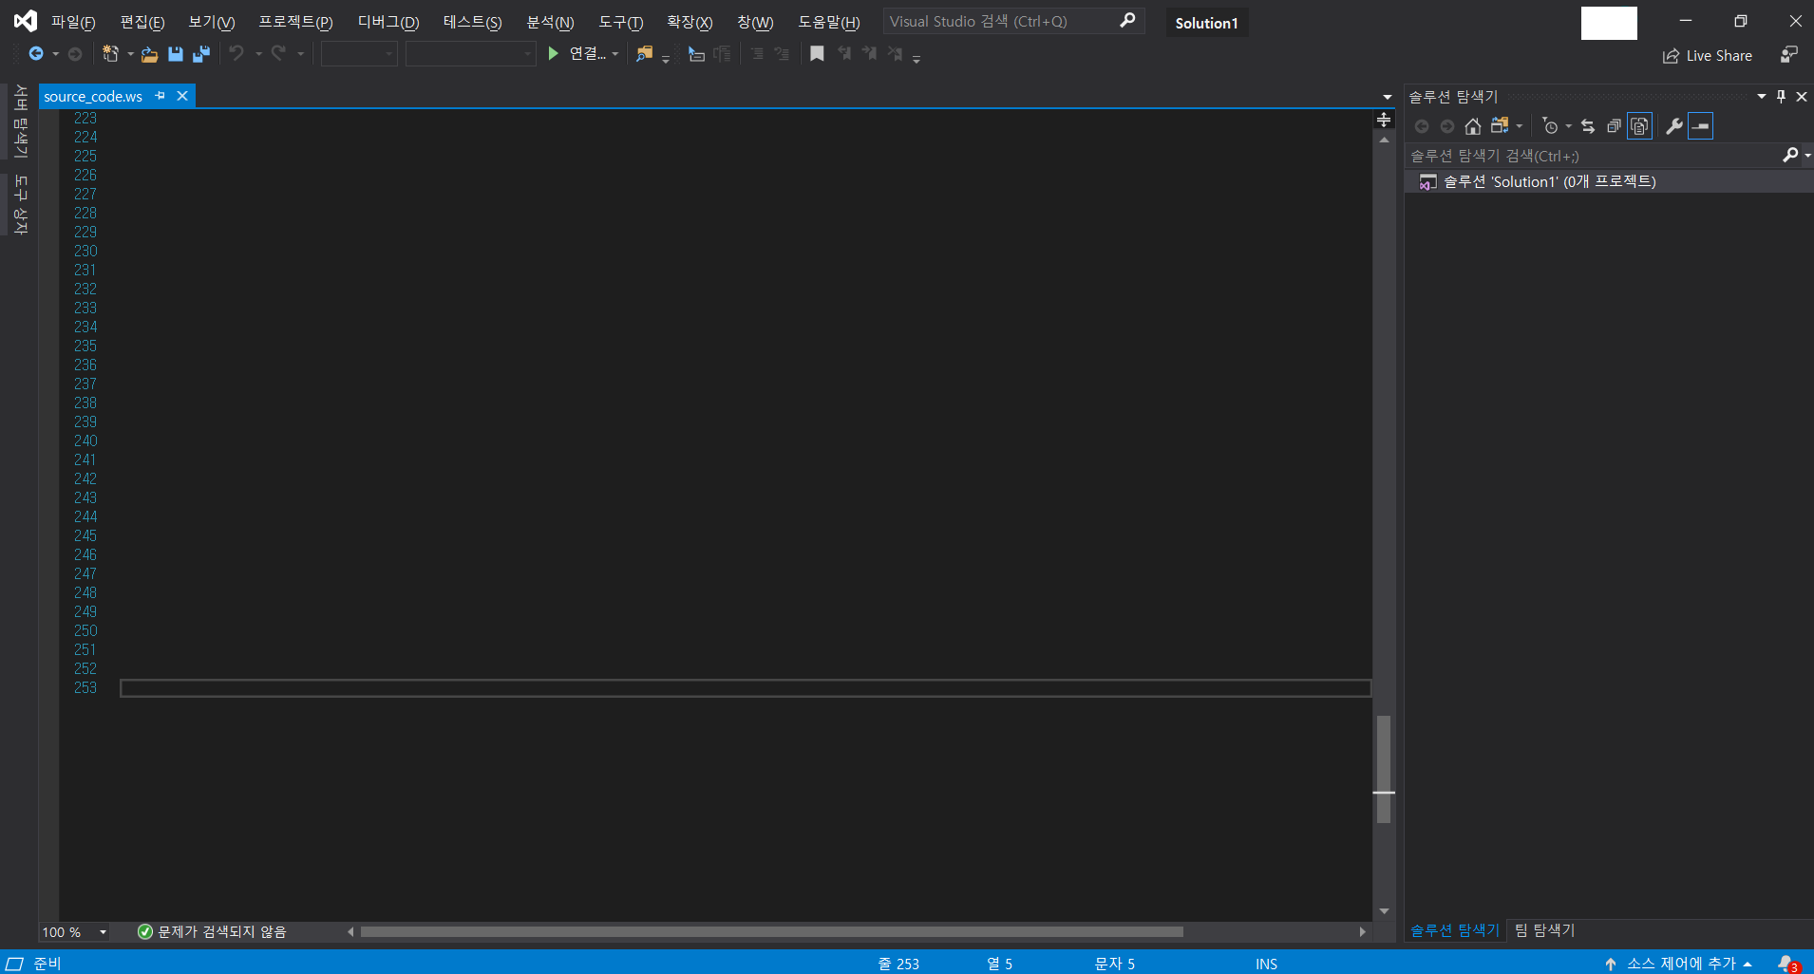Click 소스 제어에 추가 in the status bar
The height and width of the screenshot is (974, 1814).
coord(1679,963)
